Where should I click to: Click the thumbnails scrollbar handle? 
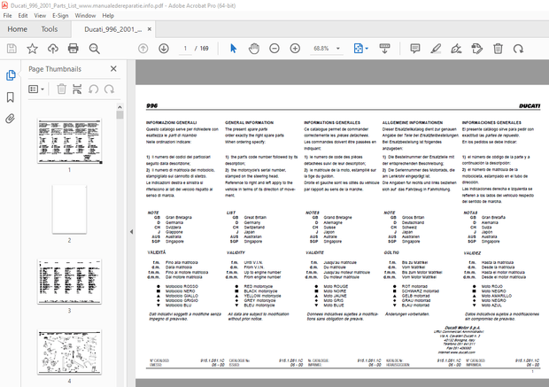click(120, 115)
